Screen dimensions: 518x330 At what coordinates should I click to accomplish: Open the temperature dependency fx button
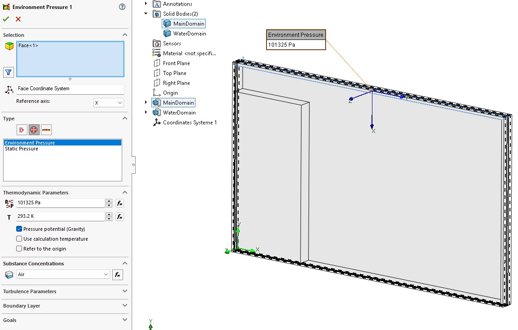[x=120, y=217]
